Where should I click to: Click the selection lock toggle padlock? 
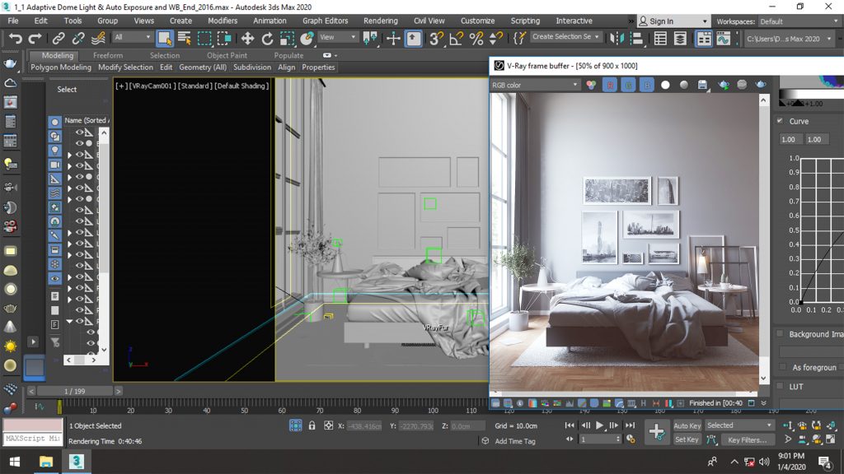tap(312, 425)
